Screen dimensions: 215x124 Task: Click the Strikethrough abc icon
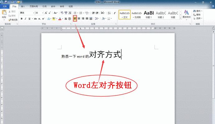[x=36, y=19]
